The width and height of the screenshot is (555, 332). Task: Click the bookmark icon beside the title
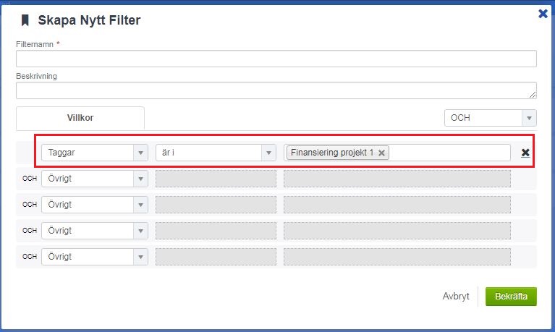coord(25,20)
